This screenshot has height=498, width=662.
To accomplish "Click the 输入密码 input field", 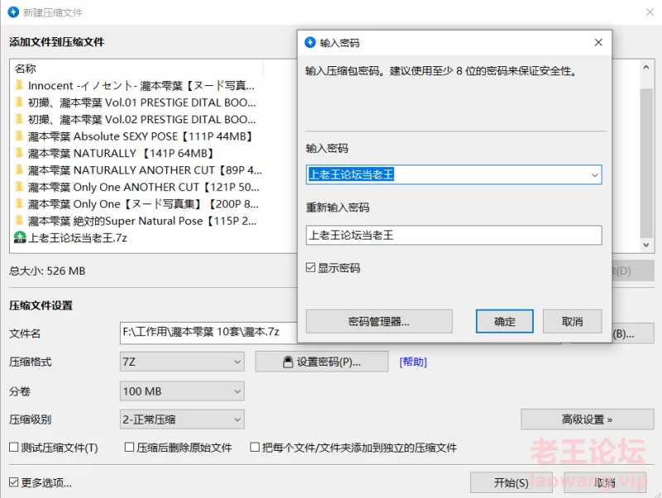I will (453, 175).
